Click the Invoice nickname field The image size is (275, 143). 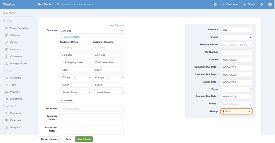[92, 109]
